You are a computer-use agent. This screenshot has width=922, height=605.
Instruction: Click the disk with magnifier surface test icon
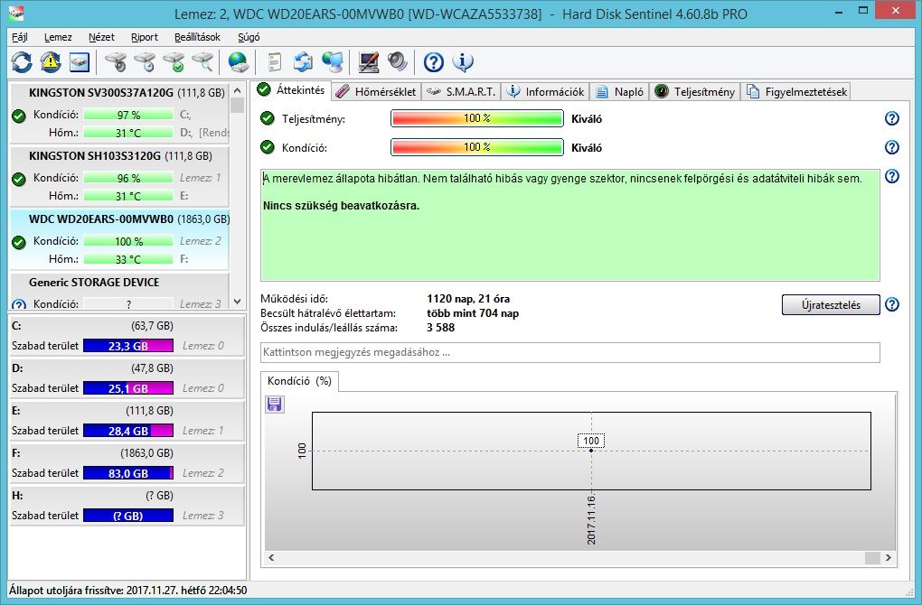[202, 61]
